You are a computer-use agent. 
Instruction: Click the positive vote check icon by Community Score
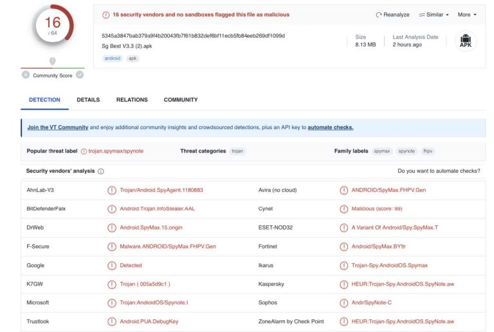[x=80, y=75]
